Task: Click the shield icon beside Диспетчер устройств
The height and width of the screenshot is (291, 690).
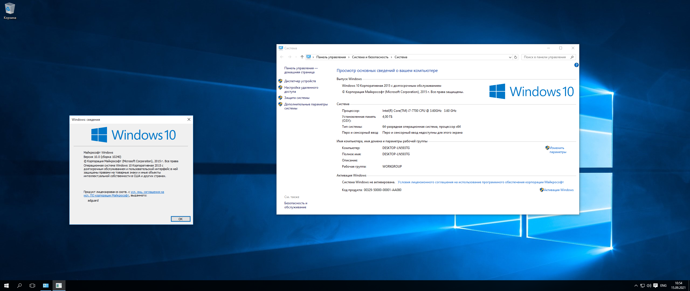Action: click(x=280, y=81)
